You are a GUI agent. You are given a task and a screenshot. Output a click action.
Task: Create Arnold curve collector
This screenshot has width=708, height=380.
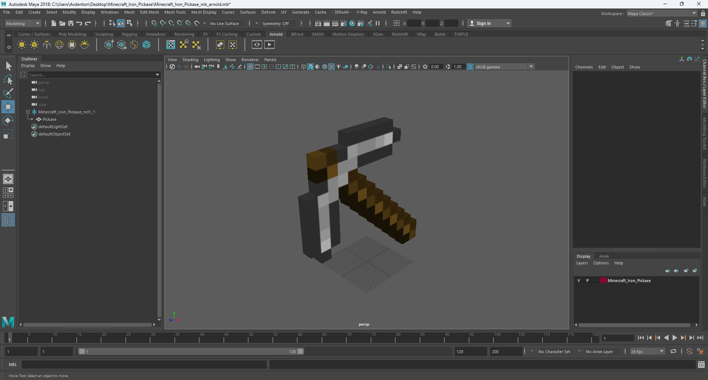point(134,45)
